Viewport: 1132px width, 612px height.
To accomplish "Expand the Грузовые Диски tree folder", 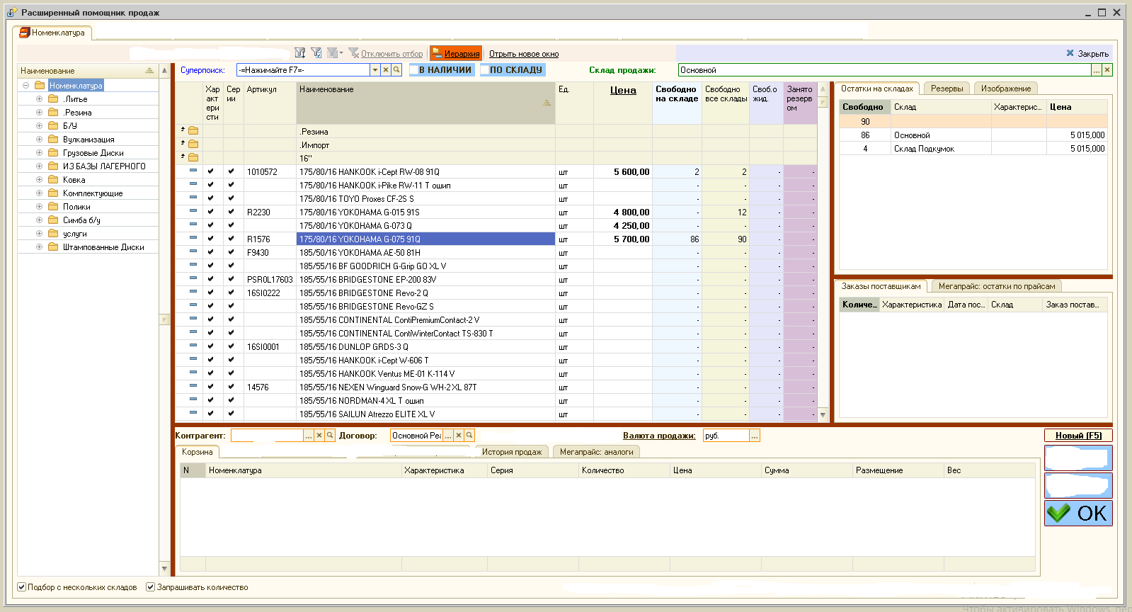I will [40, 153].
